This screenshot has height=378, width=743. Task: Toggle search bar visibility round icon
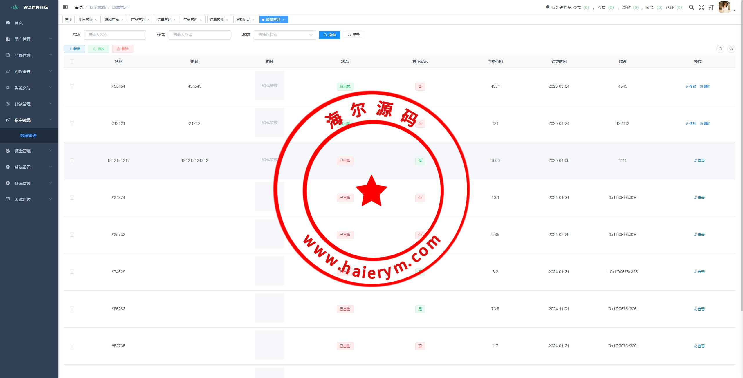point(720,49)
